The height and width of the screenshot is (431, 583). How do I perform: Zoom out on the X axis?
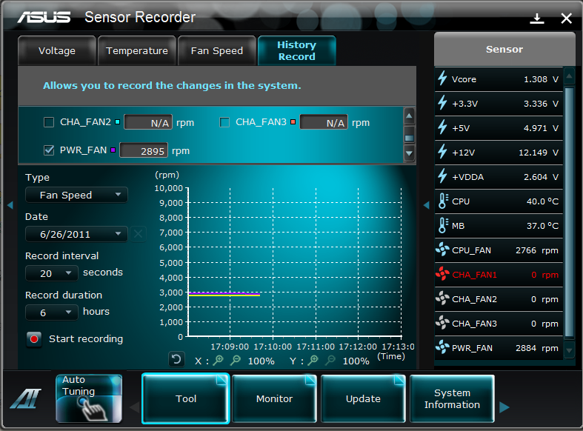(x=236, y=361)
